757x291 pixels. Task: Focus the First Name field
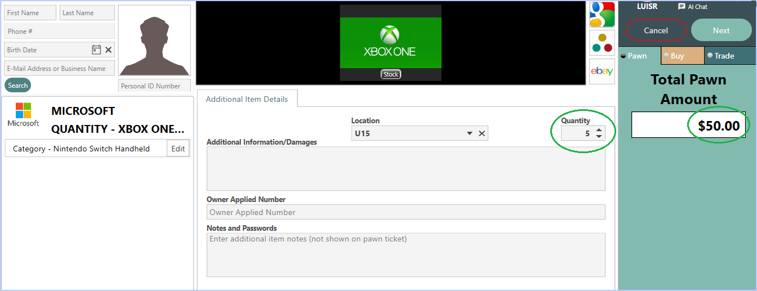[30, 12]
